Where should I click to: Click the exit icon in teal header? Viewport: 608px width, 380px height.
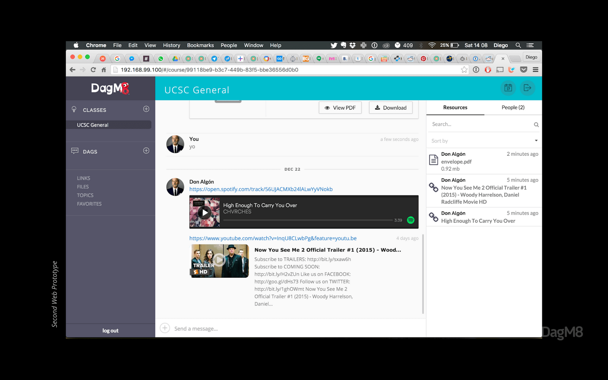(x=527, y=88)
